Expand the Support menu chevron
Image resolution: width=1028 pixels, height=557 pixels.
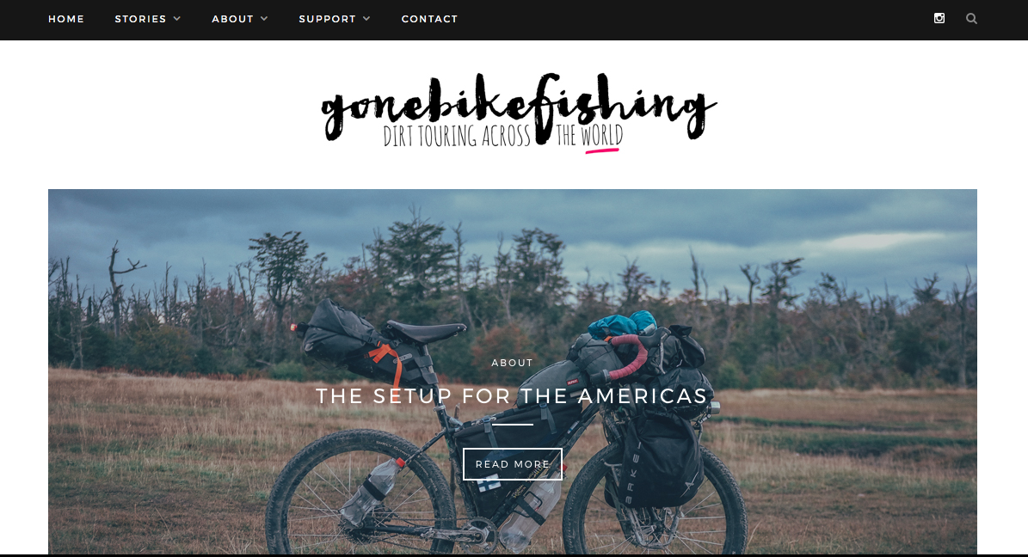tap(366, 19)
